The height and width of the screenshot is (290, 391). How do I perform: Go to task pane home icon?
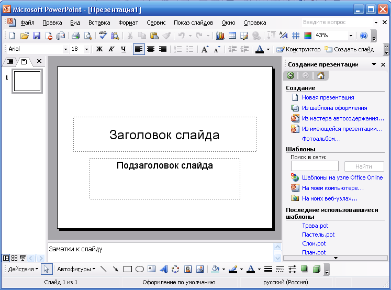tap(321, 75)
